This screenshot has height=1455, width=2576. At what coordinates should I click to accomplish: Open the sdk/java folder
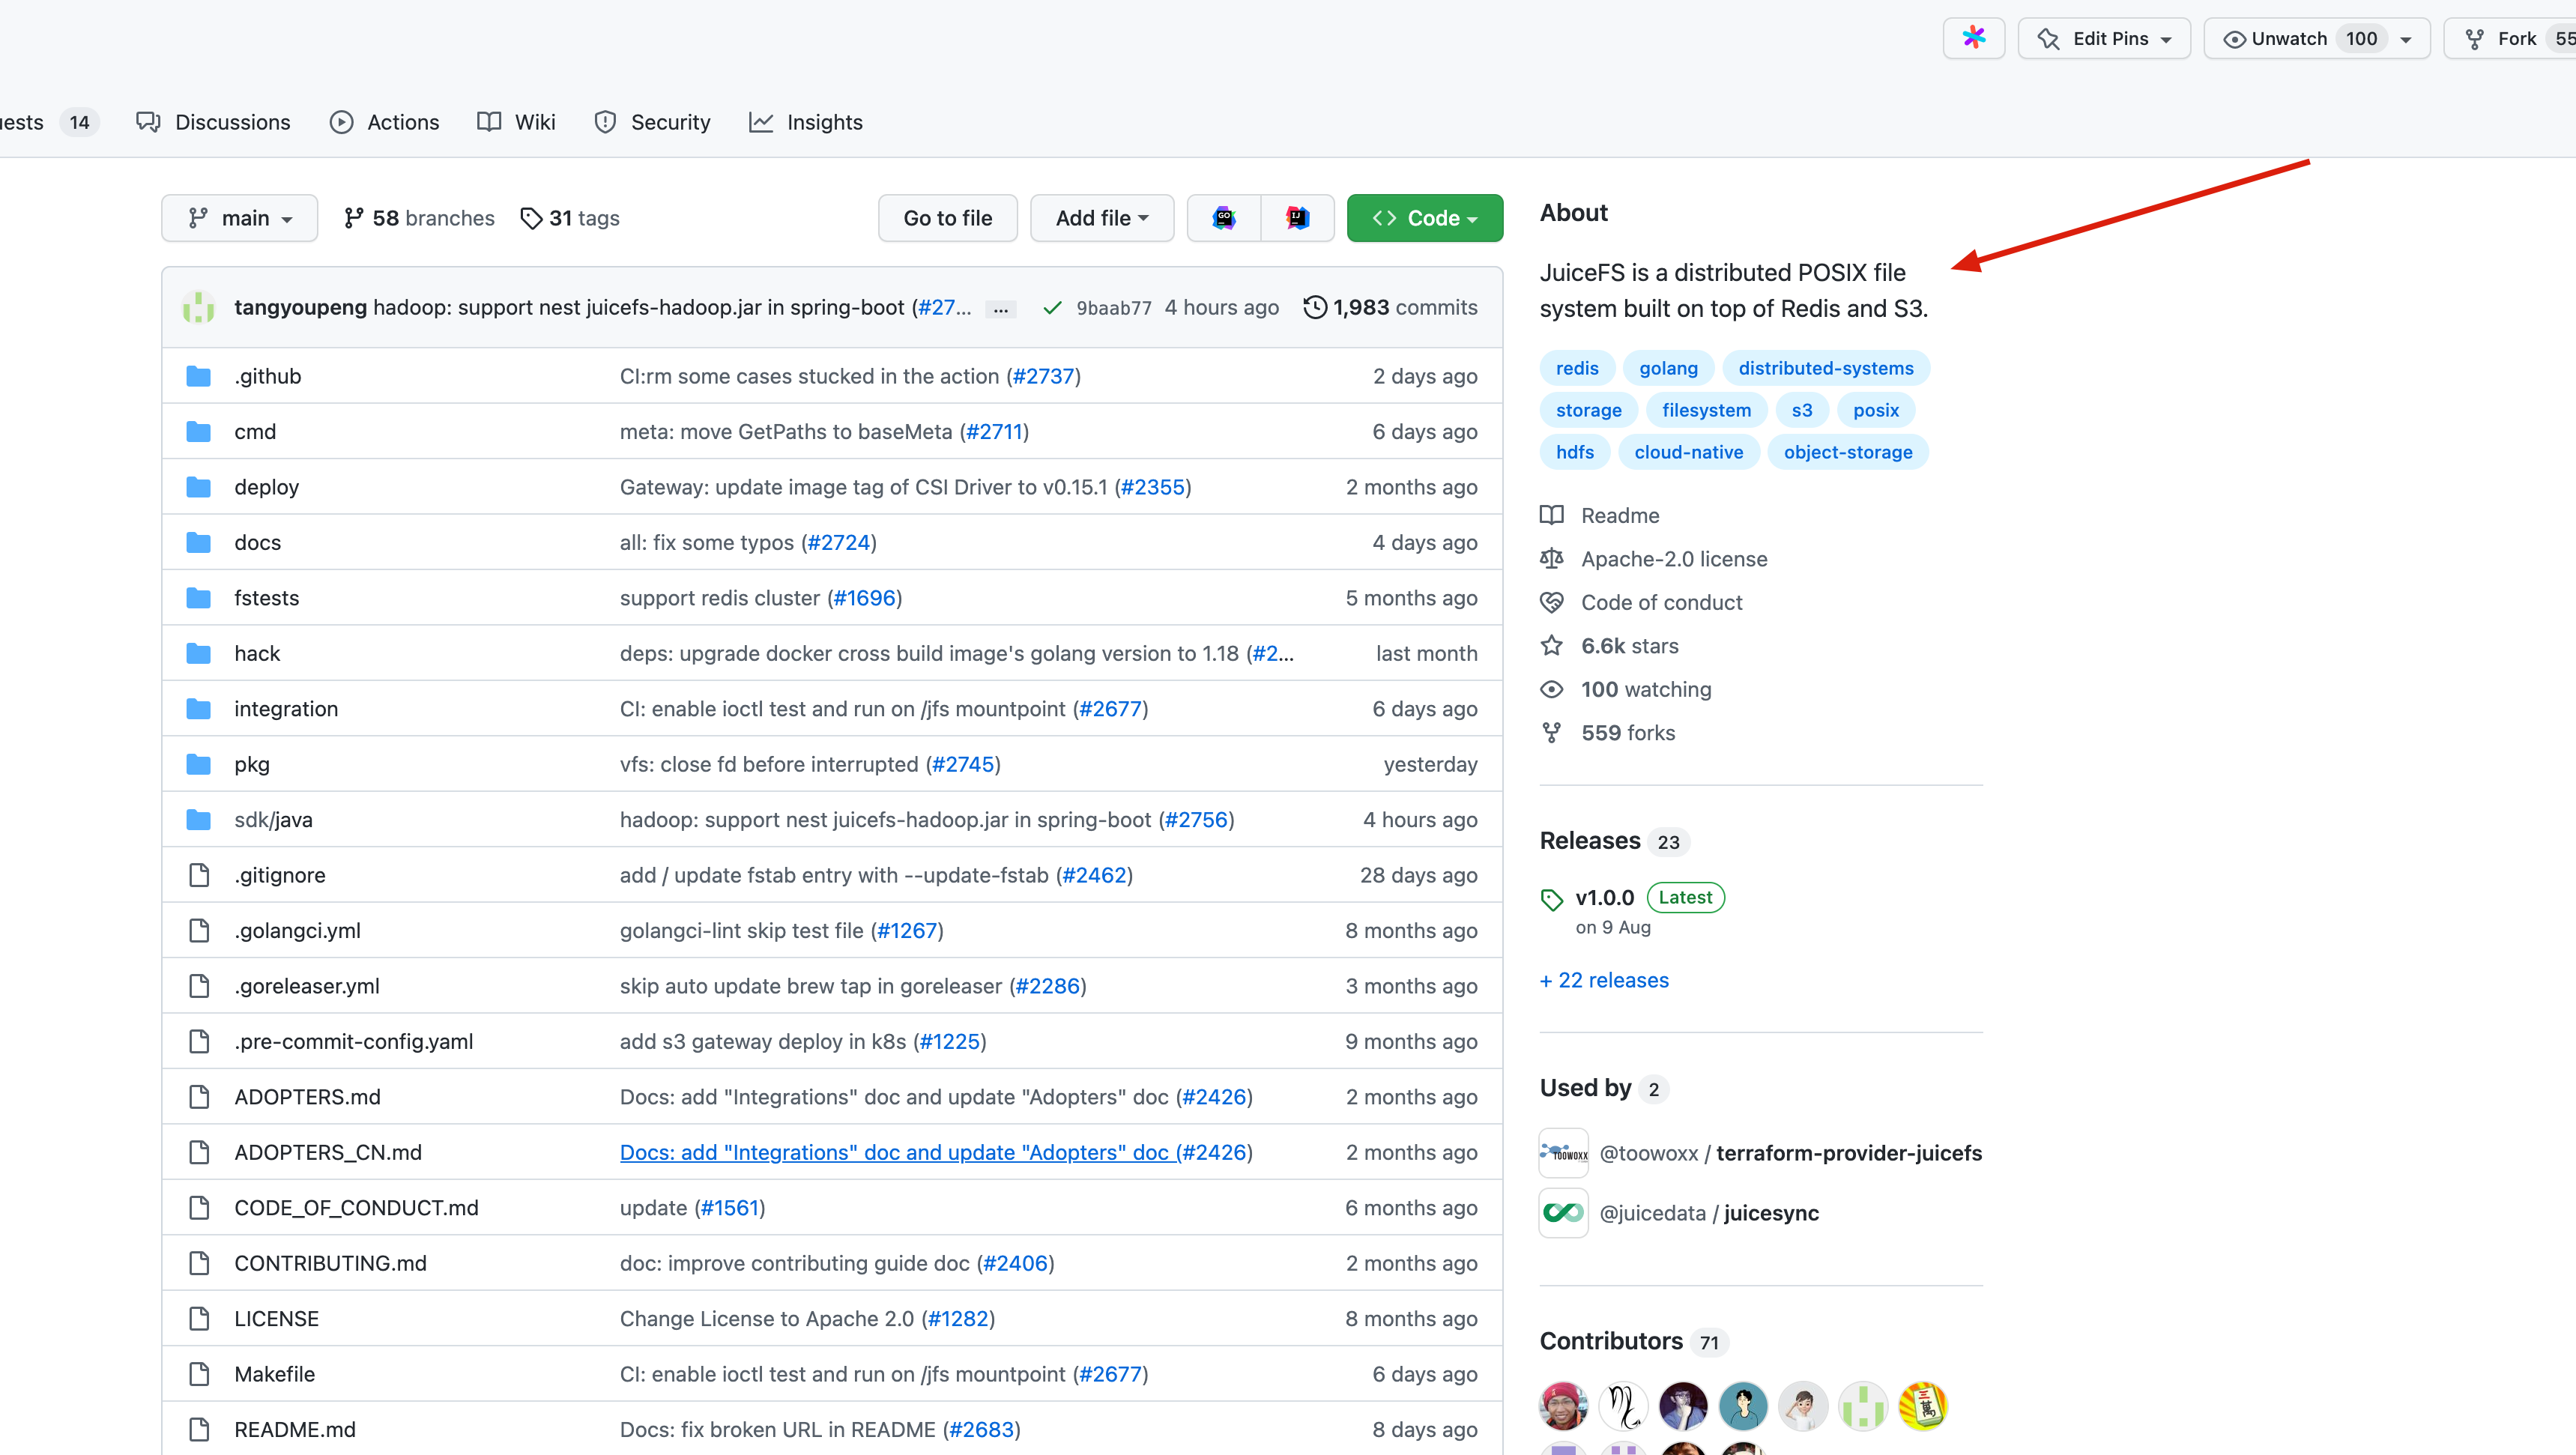273,820
